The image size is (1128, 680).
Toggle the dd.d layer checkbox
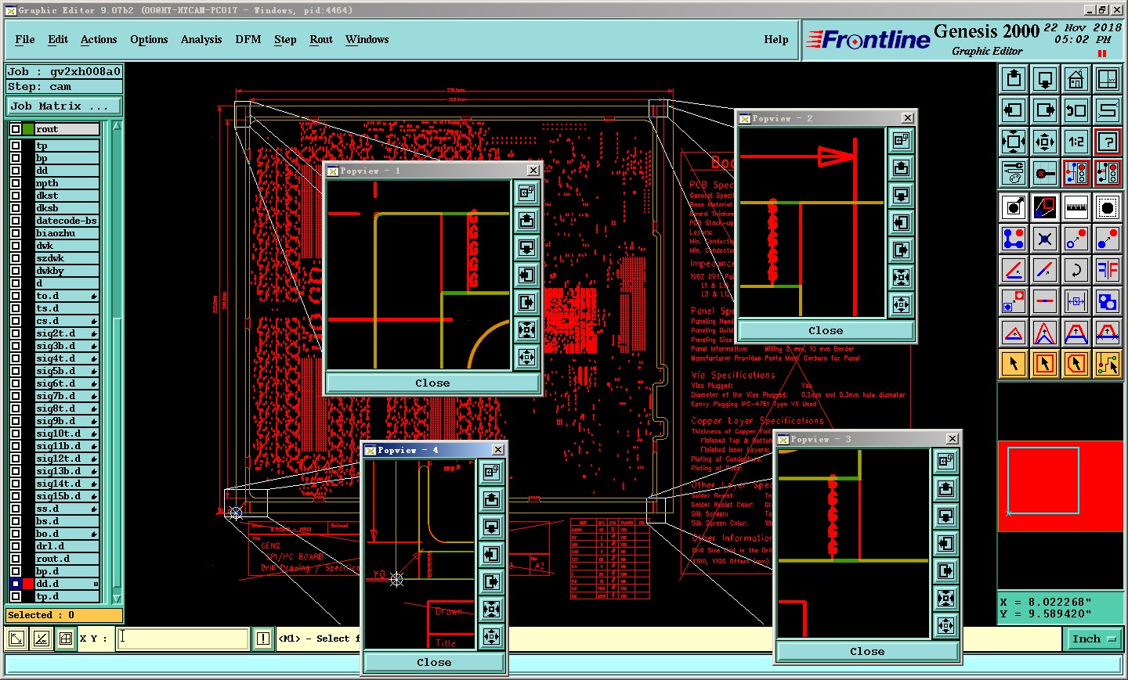[15, 584]
